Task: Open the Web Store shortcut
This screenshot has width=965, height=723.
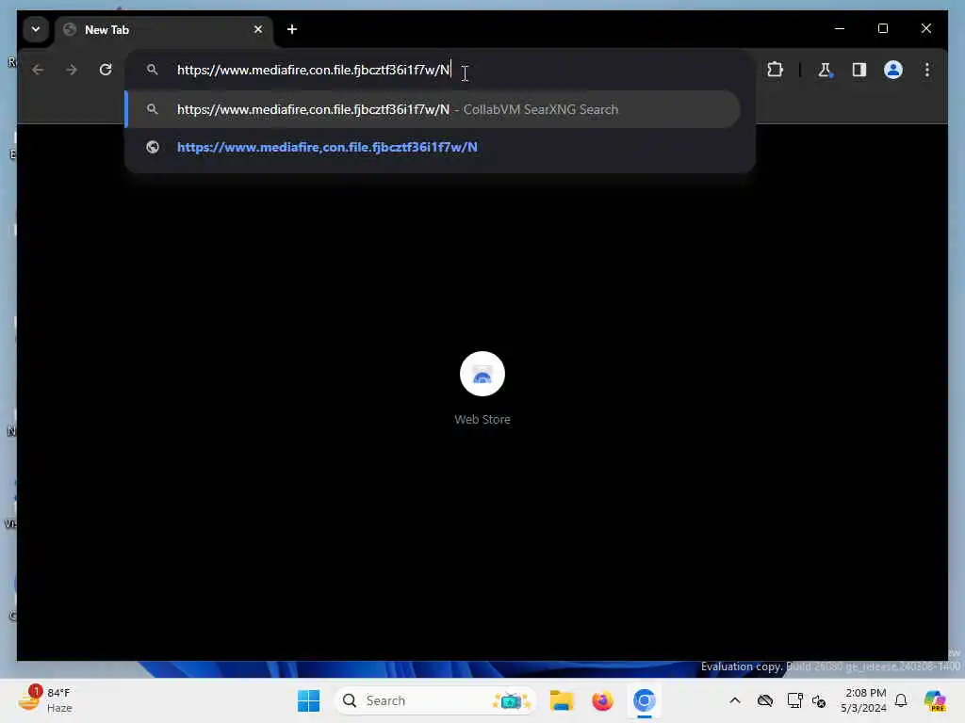Action: [x=482, y=374]
